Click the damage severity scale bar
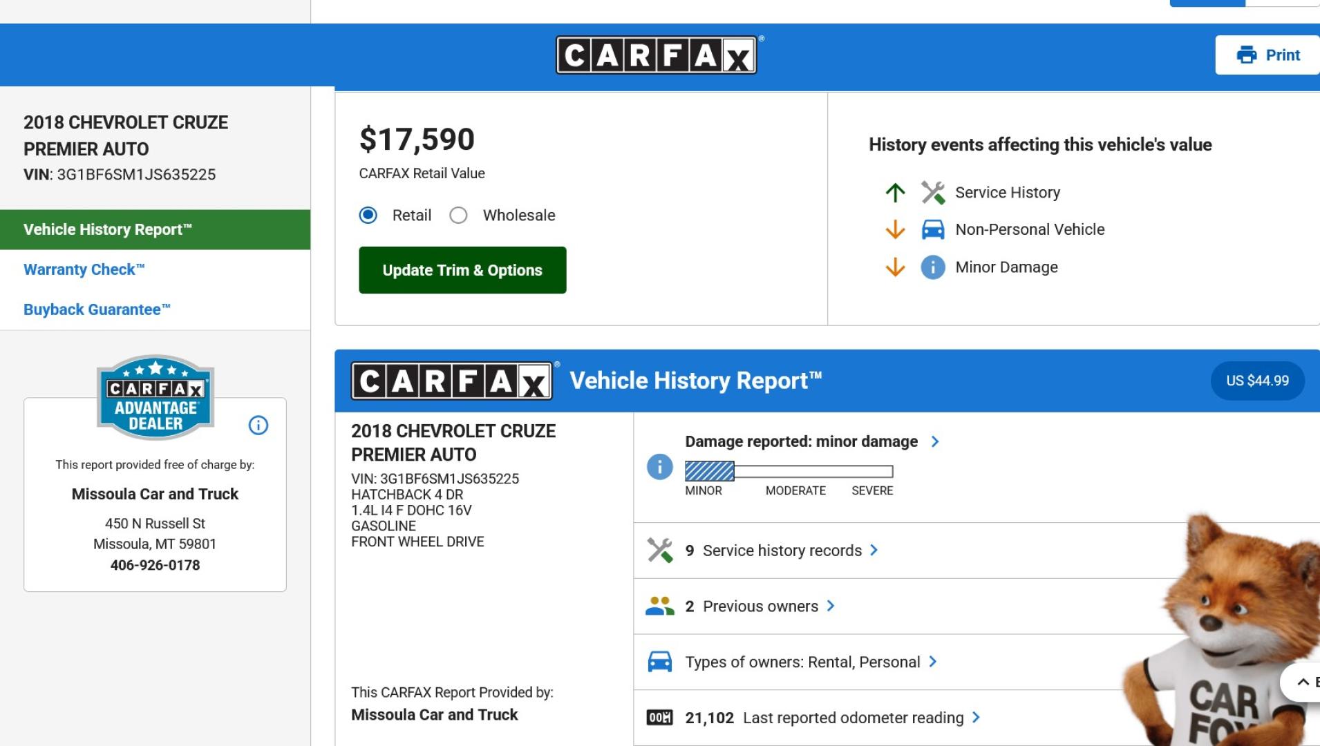The width and height of the screenshot is (1320, 746). (x=789, y=472)
